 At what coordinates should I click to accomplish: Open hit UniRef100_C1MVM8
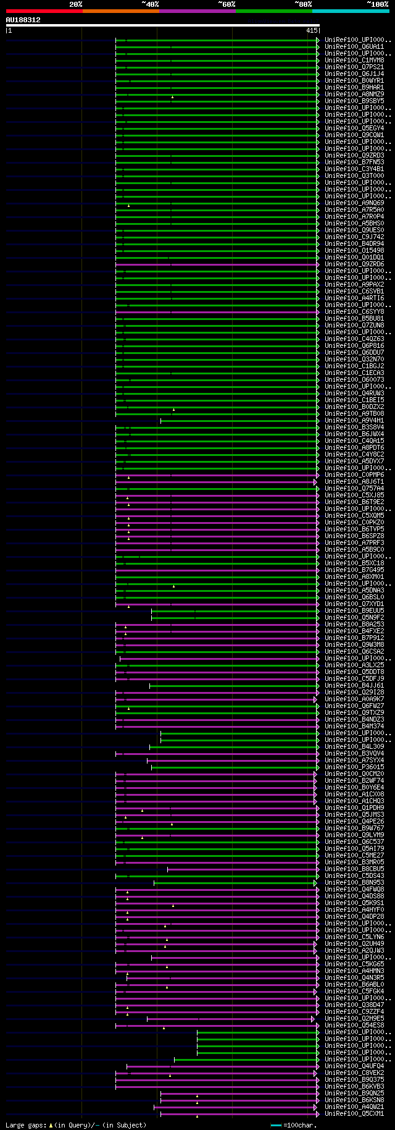[354, 61]
